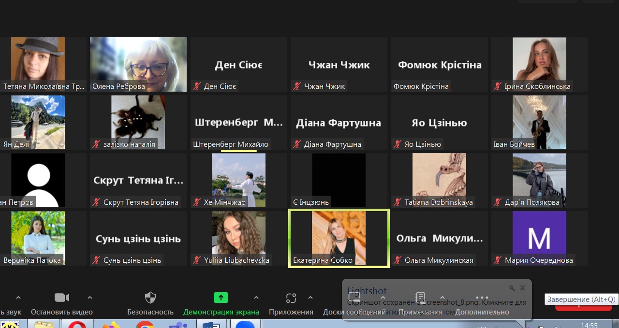Open Opera browser from the taskbar
The image size is (619, 328).
tap(77, 325)
